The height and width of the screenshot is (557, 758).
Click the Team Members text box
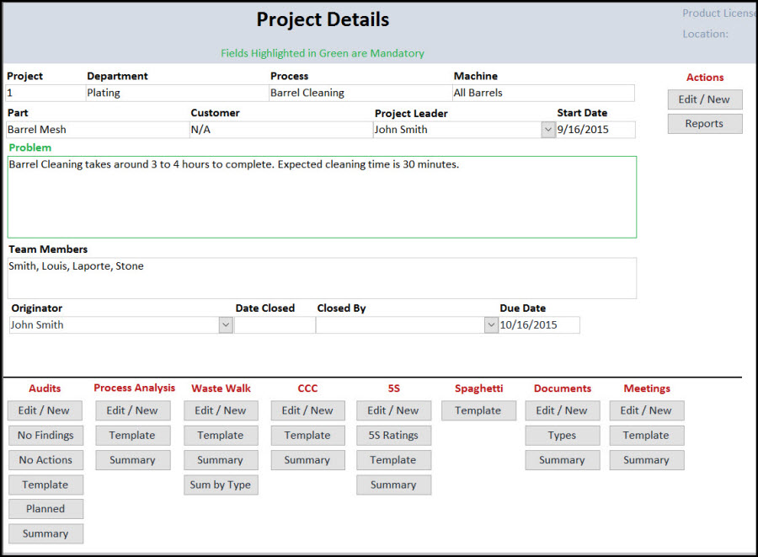322,278
